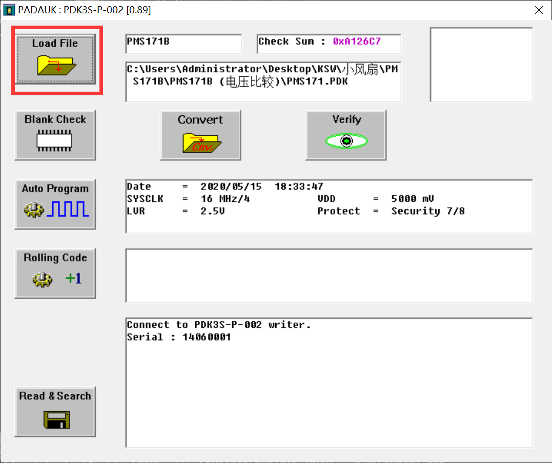Image resolution: width=552 pixels, height=463 pixels.
Task: Click the 'Connect to PDK3S-P-002 writer.' log line
Action: [219, 325]
